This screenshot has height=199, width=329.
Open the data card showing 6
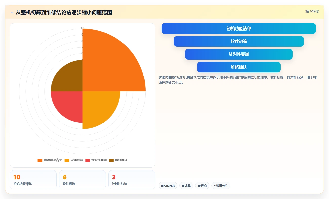click(82, 180)
